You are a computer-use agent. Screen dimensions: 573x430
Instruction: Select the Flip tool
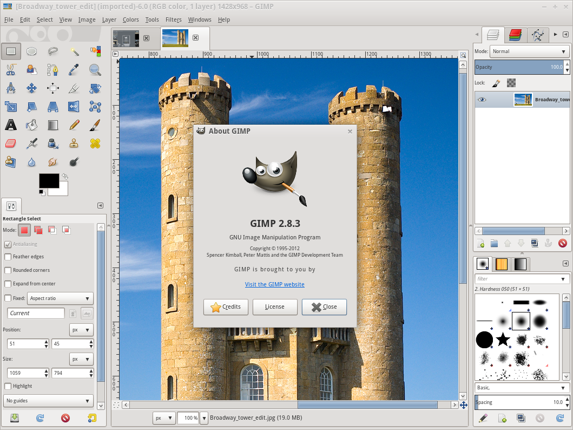pyautogui.click(x=74, y=106)
